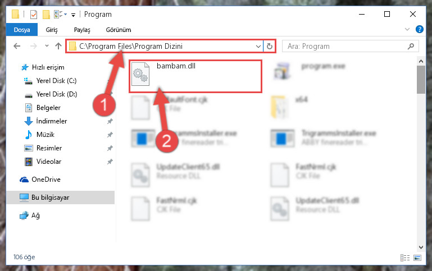Go up one folder level
The width and height of the screenshot is (432, 271).
(x=58, y=46)
